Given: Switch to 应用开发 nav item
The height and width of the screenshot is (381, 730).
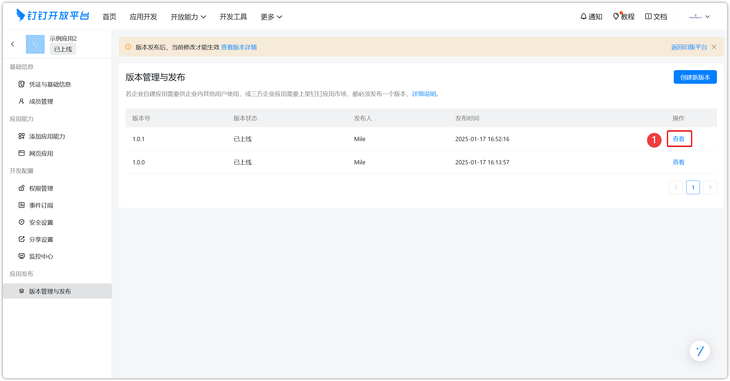Looking at the screenshot, I should 143,17.
